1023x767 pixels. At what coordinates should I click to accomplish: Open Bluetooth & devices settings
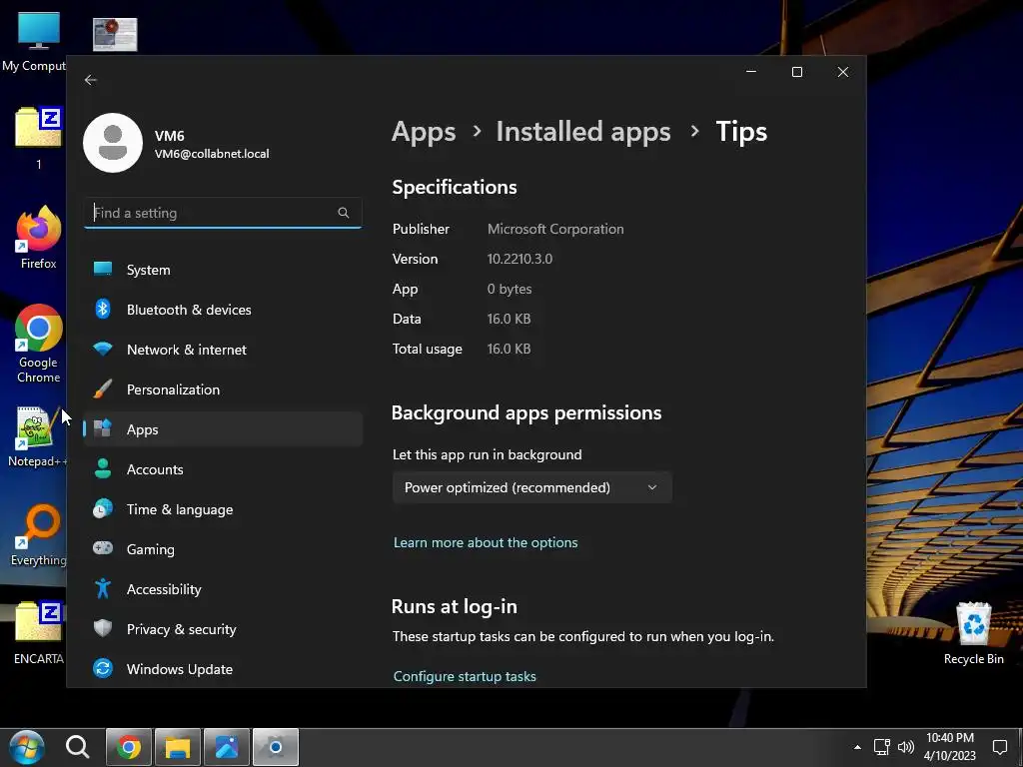click(223, 310)
